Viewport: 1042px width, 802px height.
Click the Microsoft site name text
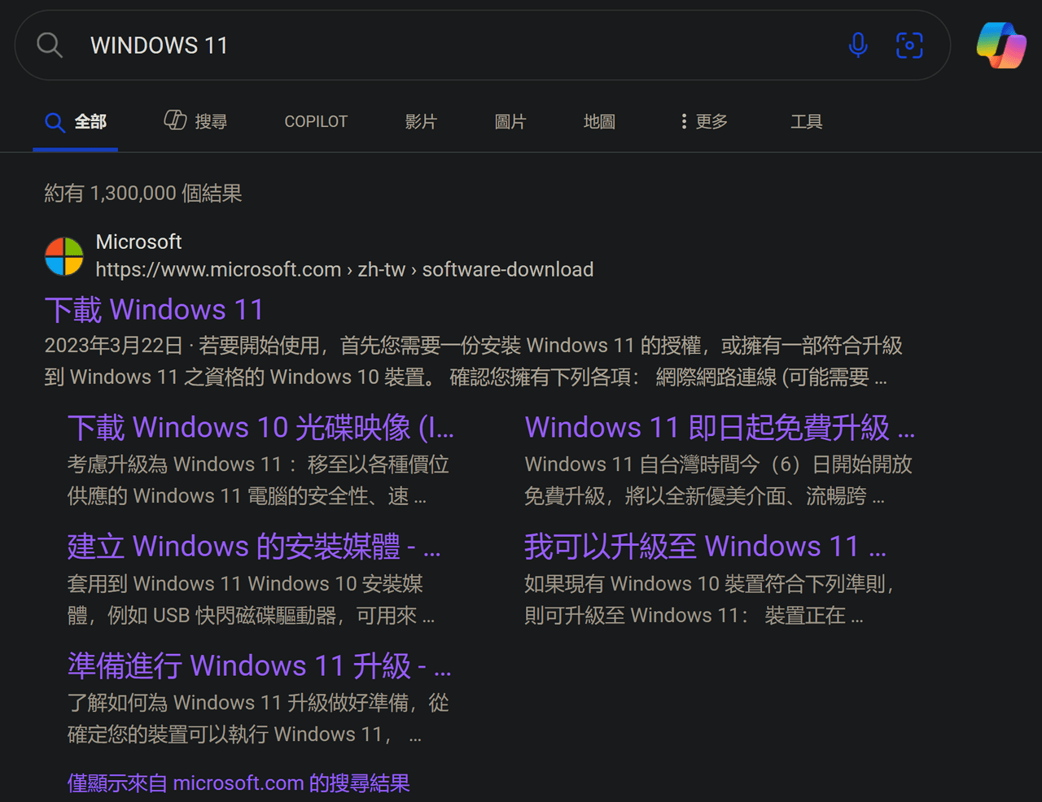click(x=138, y=242)
